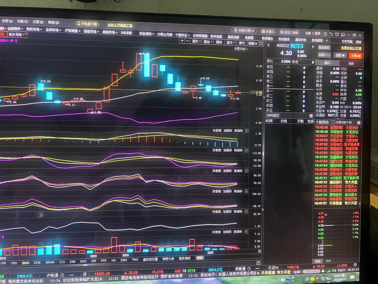Open 免费体验L2行情 link
The image size is (378, 284).
click(x=351, y=48)
